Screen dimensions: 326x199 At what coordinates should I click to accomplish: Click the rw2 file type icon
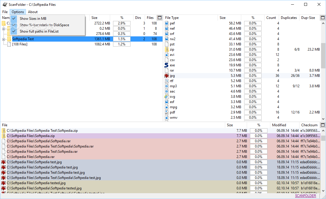tap(167, 39)
